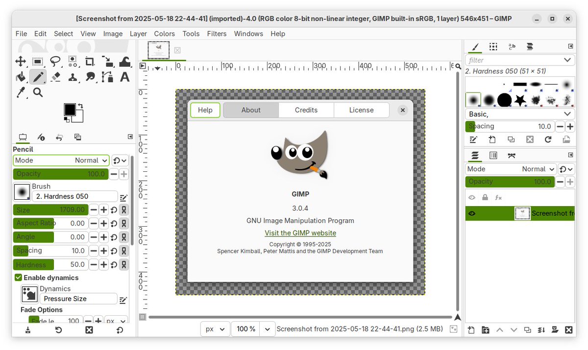
Task: Click the Visit the GIMP website link
Action: [300, 233]
